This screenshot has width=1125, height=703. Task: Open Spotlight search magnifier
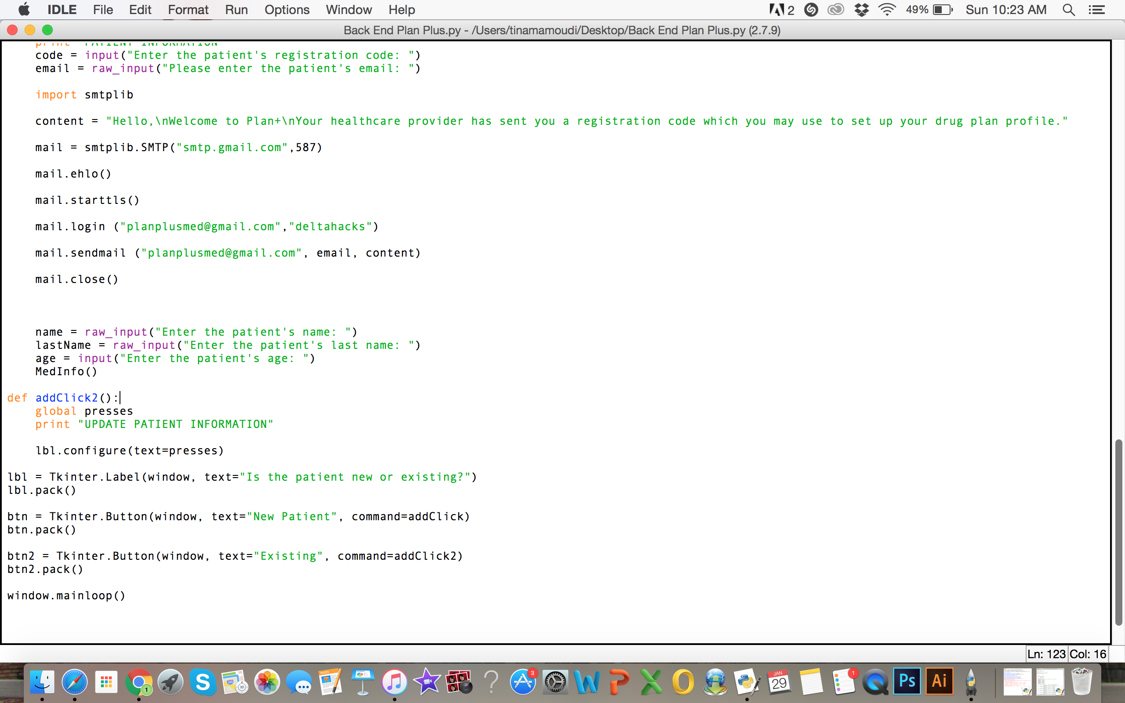coord(1069,10)
